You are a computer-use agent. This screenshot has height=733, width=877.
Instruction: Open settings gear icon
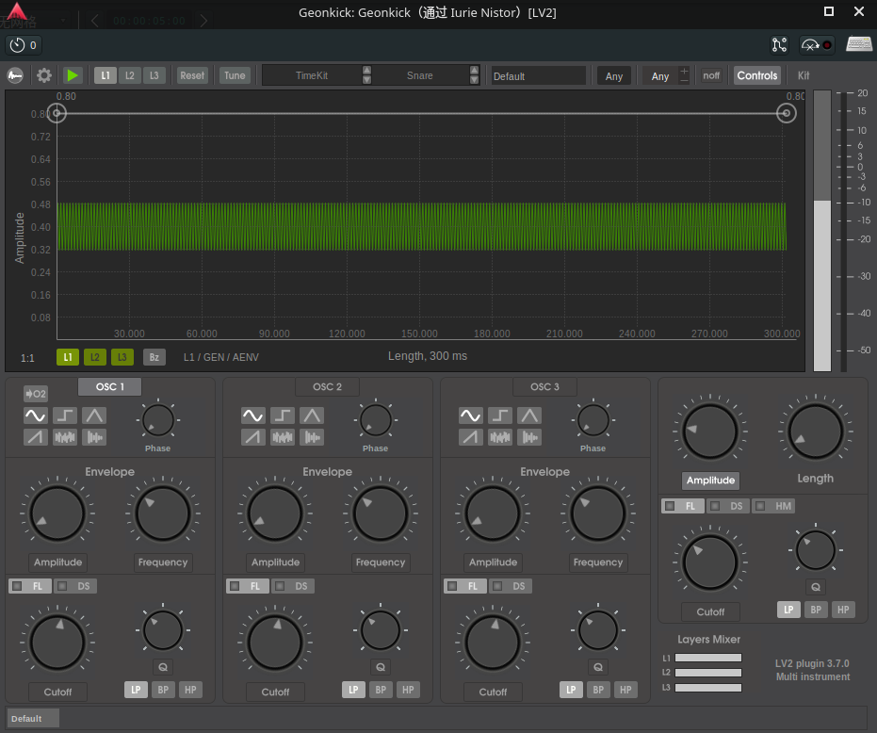[43, 75]
